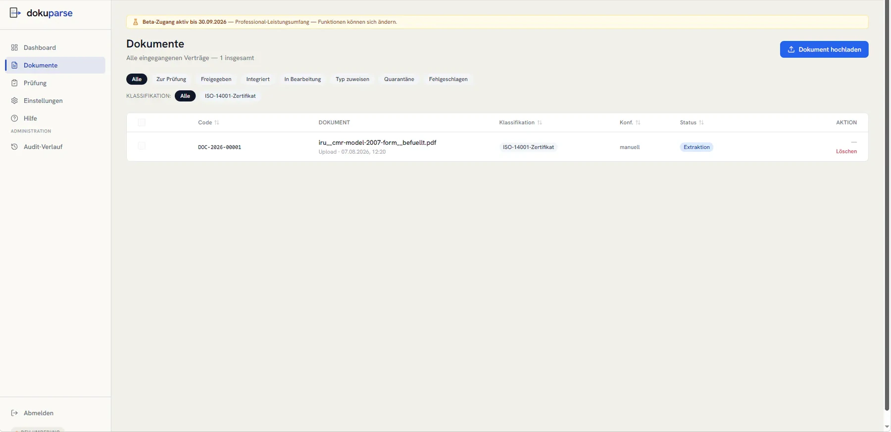891x432 pixels.
Task: Toggle the select-all checkbox in table header
Action: 142,123
